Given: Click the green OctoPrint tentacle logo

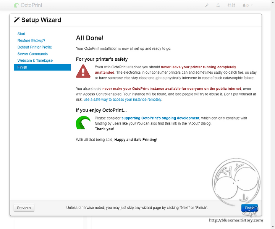Looking at the screenshot, I should click(x=83, y=123).
